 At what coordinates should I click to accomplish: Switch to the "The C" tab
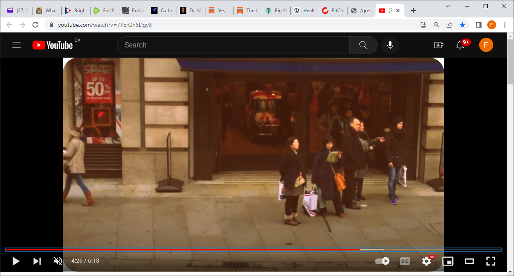[x=248, y=11]
